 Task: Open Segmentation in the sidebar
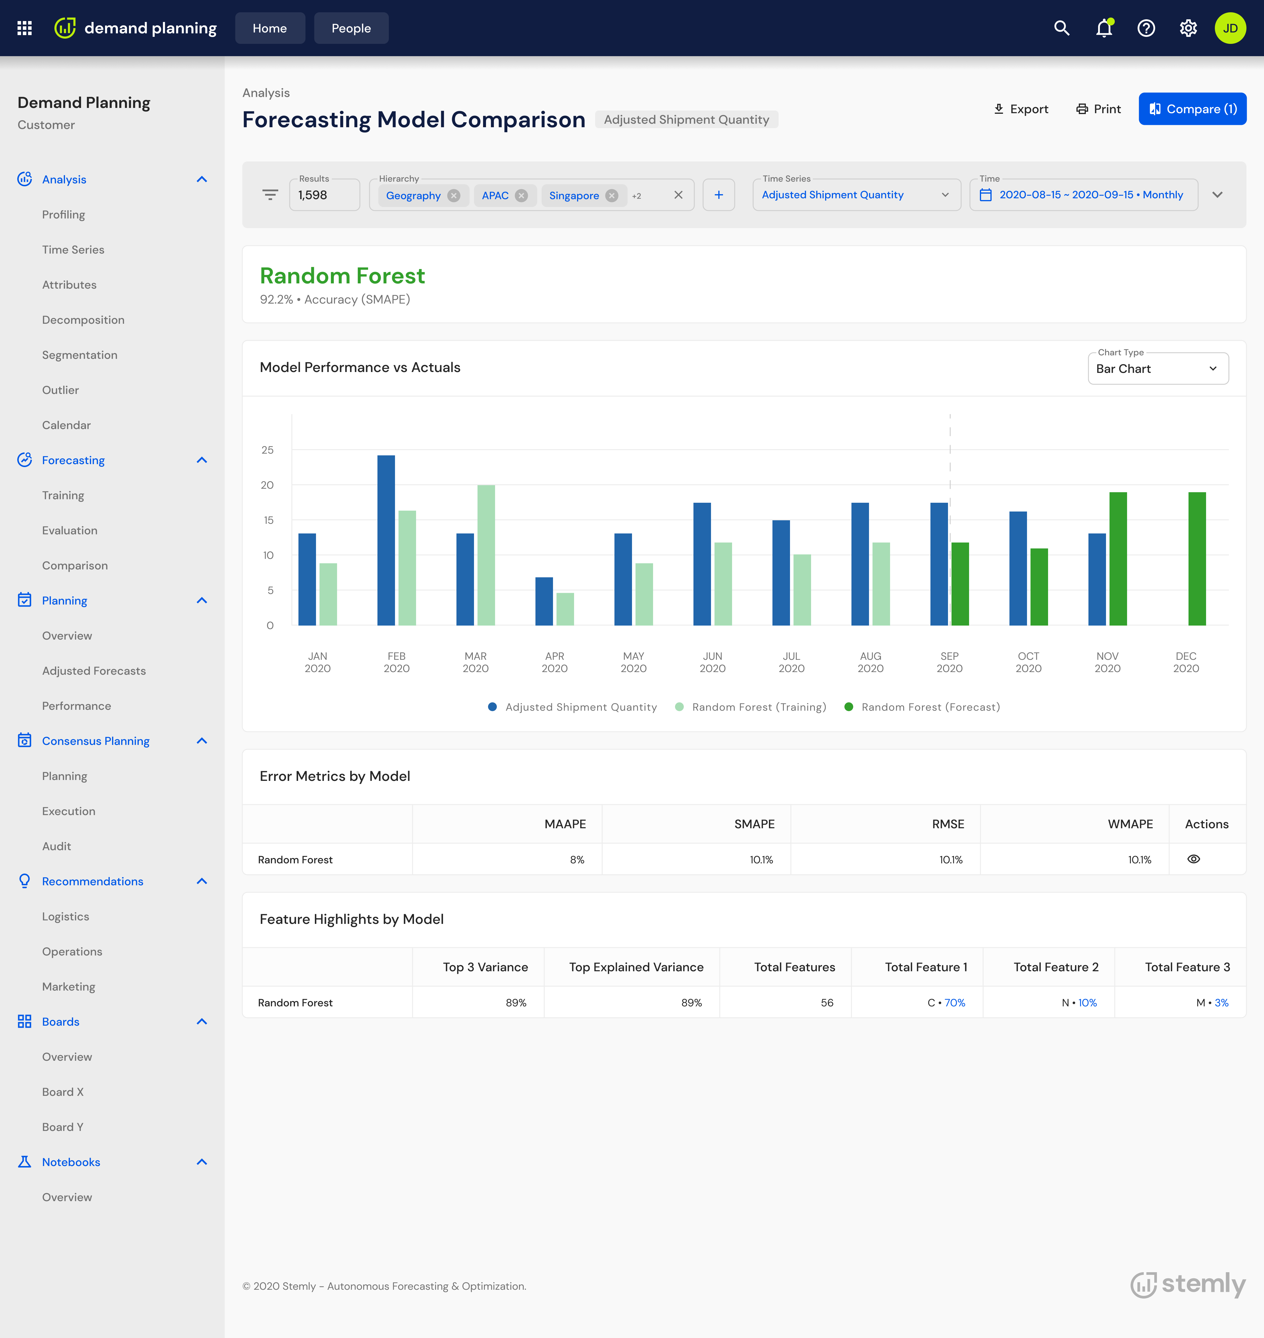tap(80, 355)
